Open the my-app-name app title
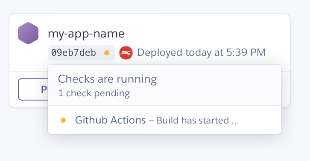 click(86, 34)
